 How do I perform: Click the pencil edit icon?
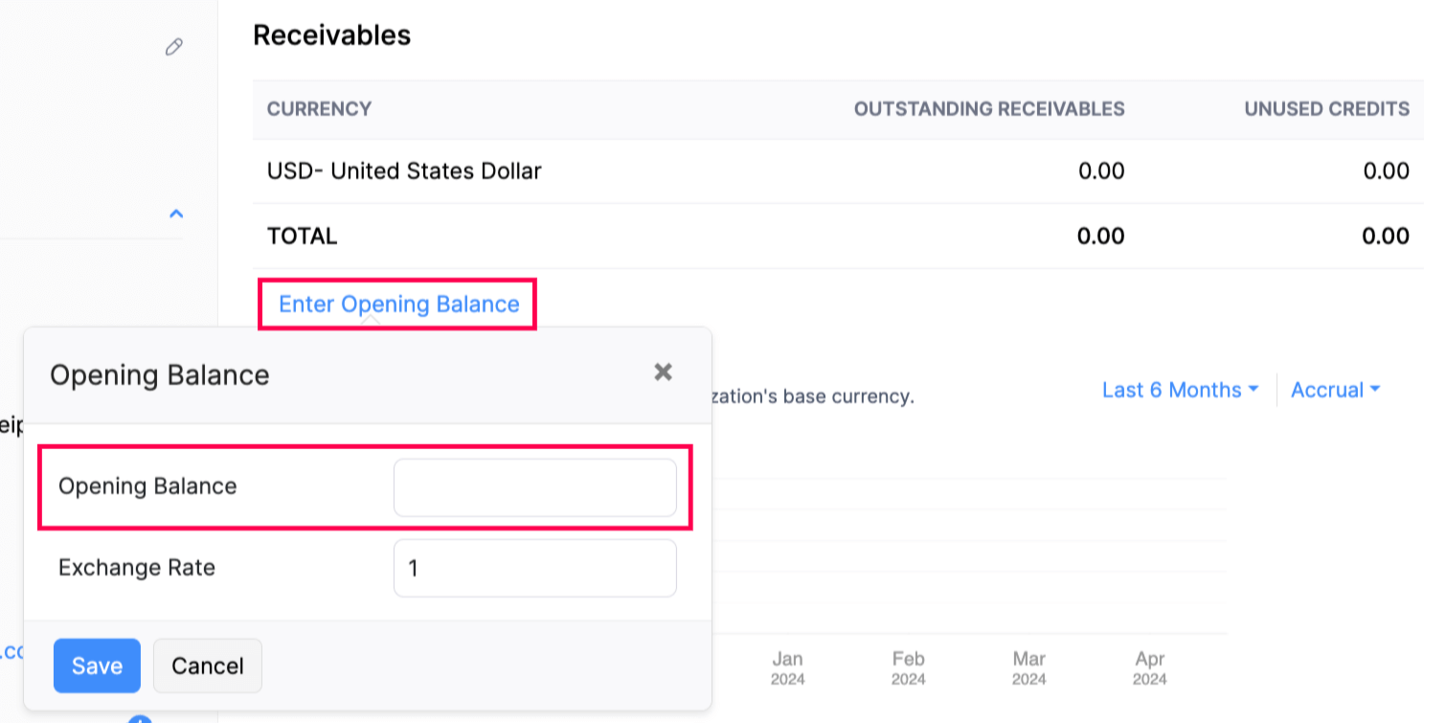173,47
